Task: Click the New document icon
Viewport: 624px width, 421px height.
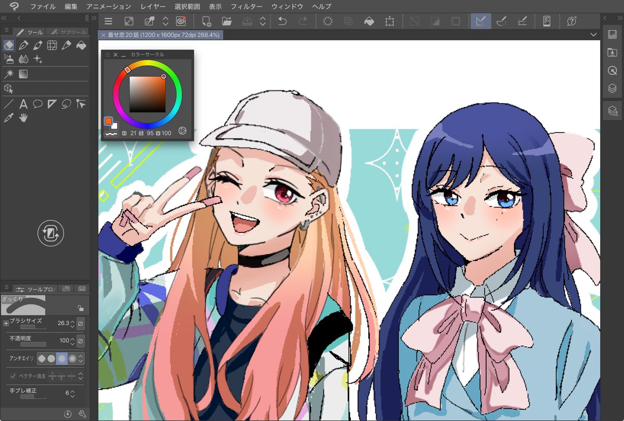Action: [x=206, y=21]
